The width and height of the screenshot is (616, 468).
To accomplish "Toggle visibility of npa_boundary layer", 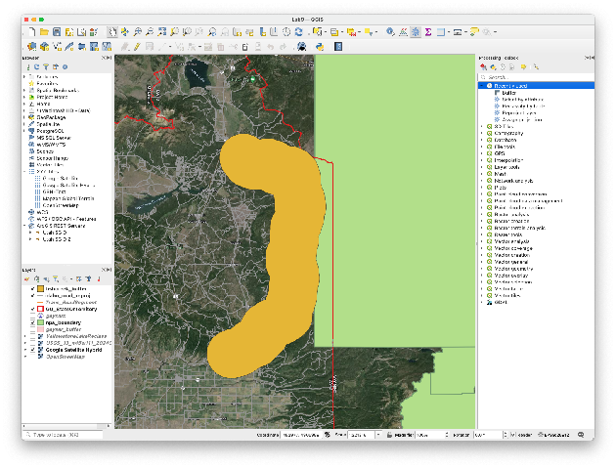I will (32, 322).
